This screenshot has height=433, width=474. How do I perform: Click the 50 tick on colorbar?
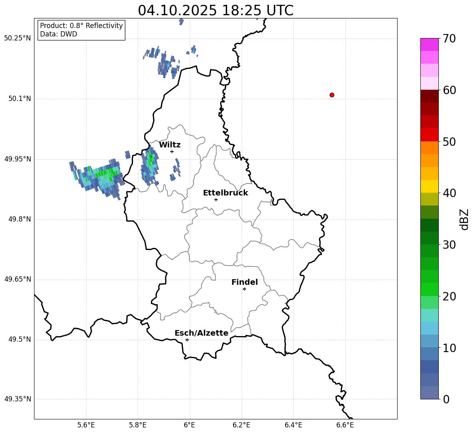449,142
